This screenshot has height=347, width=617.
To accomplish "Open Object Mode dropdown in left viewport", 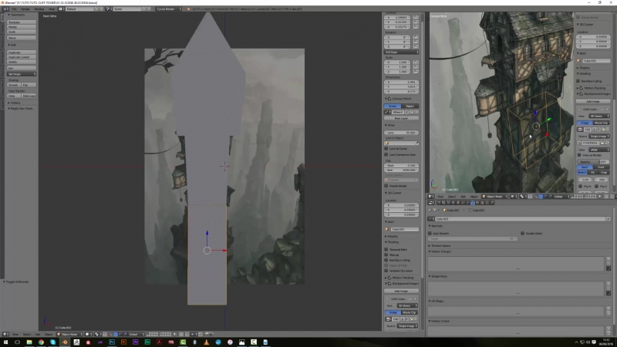I will pos(69,335).
